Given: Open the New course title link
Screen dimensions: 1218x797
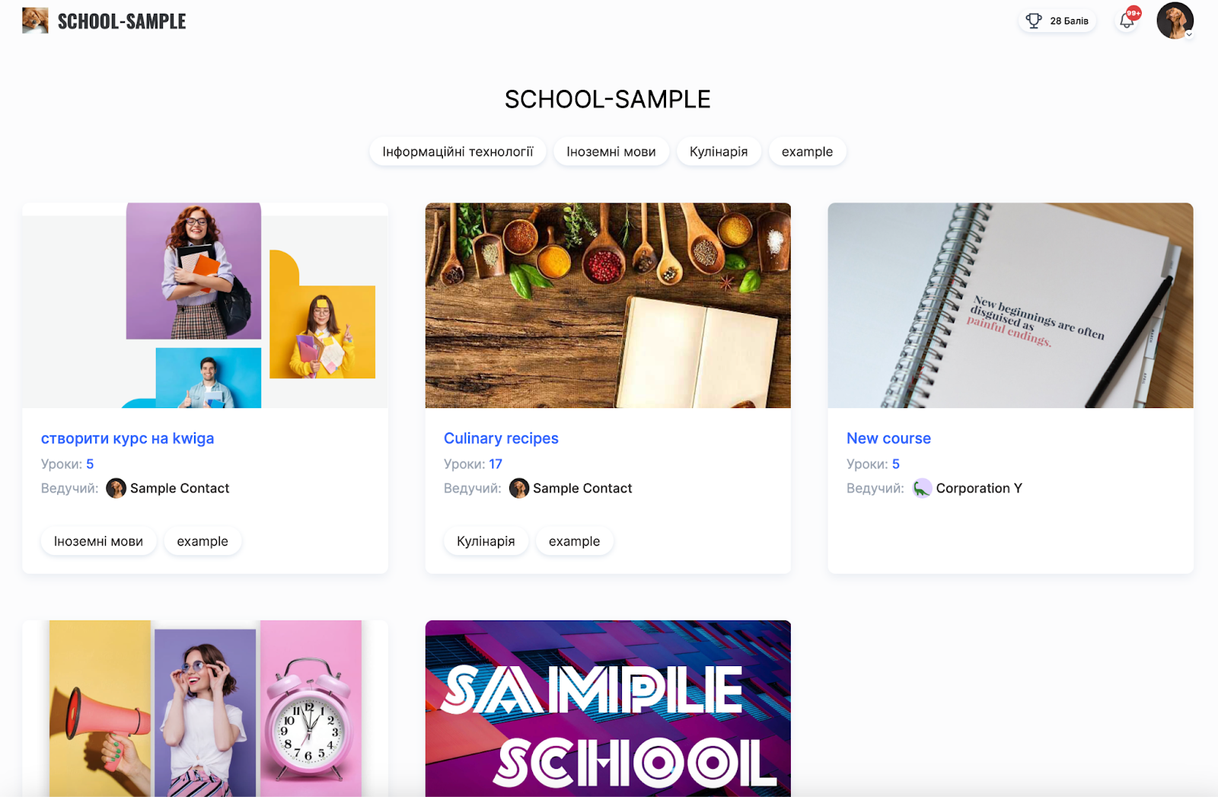Looking at the screenshot, I should pos(888,438).
